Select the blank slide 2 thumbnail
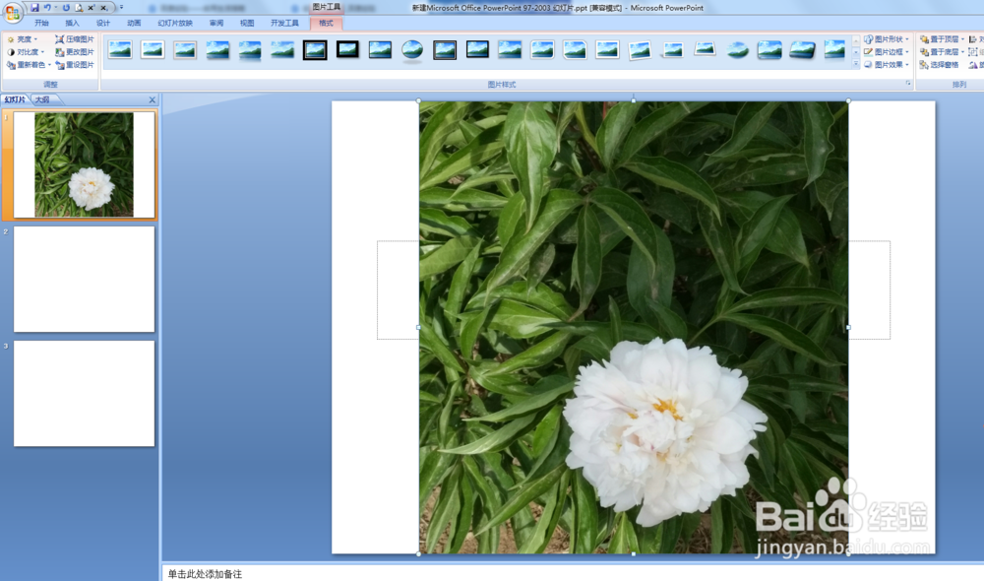Viewport: 984px width, 581px height. coord(84,279)
